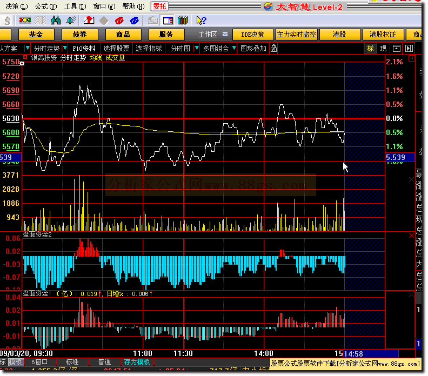This screenshot has height=376, width=428.
Task: Click the 港股 button
Action: point(340,35)
